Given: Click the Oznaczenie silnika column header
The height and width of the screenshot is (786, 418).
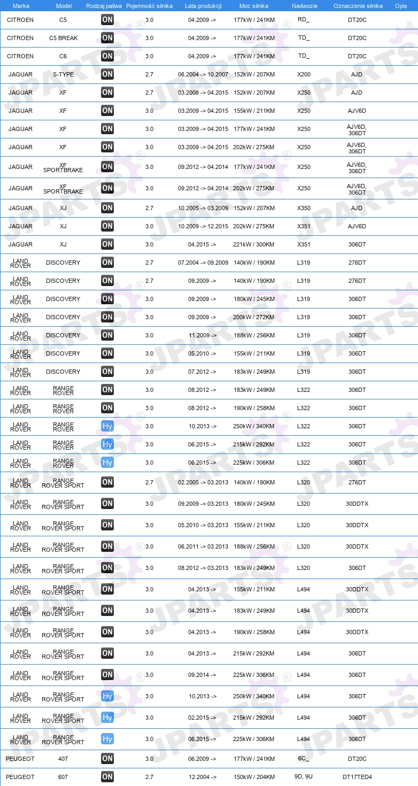Looking at the screenshot, I should (x=358, y=6).
